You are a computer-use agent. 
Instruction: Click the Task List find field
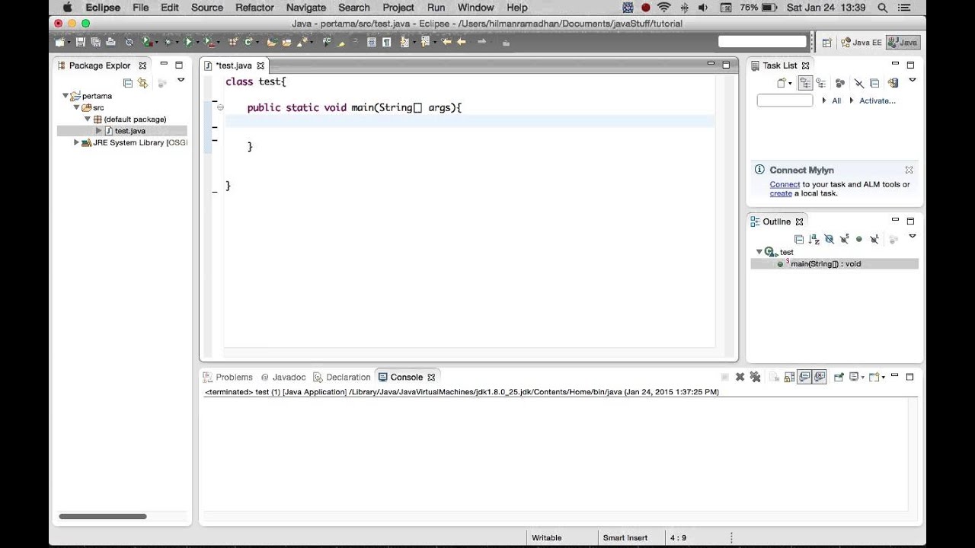[785, 100]
